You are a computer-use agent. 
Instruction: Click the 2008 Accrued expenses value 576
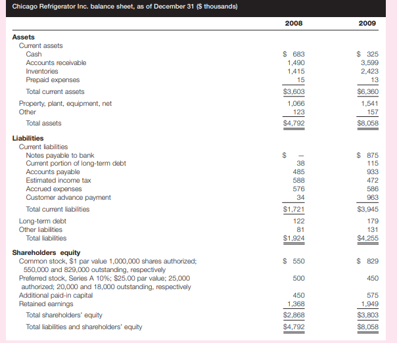pyautogui.click(x=299, y=189)
